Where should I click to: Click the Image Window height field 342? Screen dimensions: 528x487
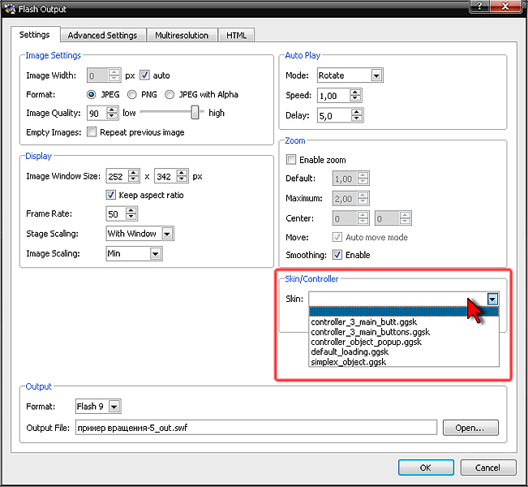[165, 176]
